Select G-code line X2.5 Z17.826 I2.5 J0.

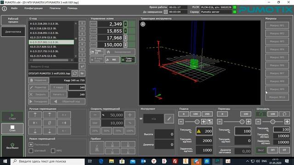click(51, 47)
